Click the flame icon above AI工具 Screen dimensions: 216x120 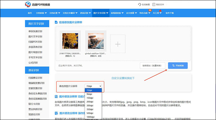tap(160, 11)
